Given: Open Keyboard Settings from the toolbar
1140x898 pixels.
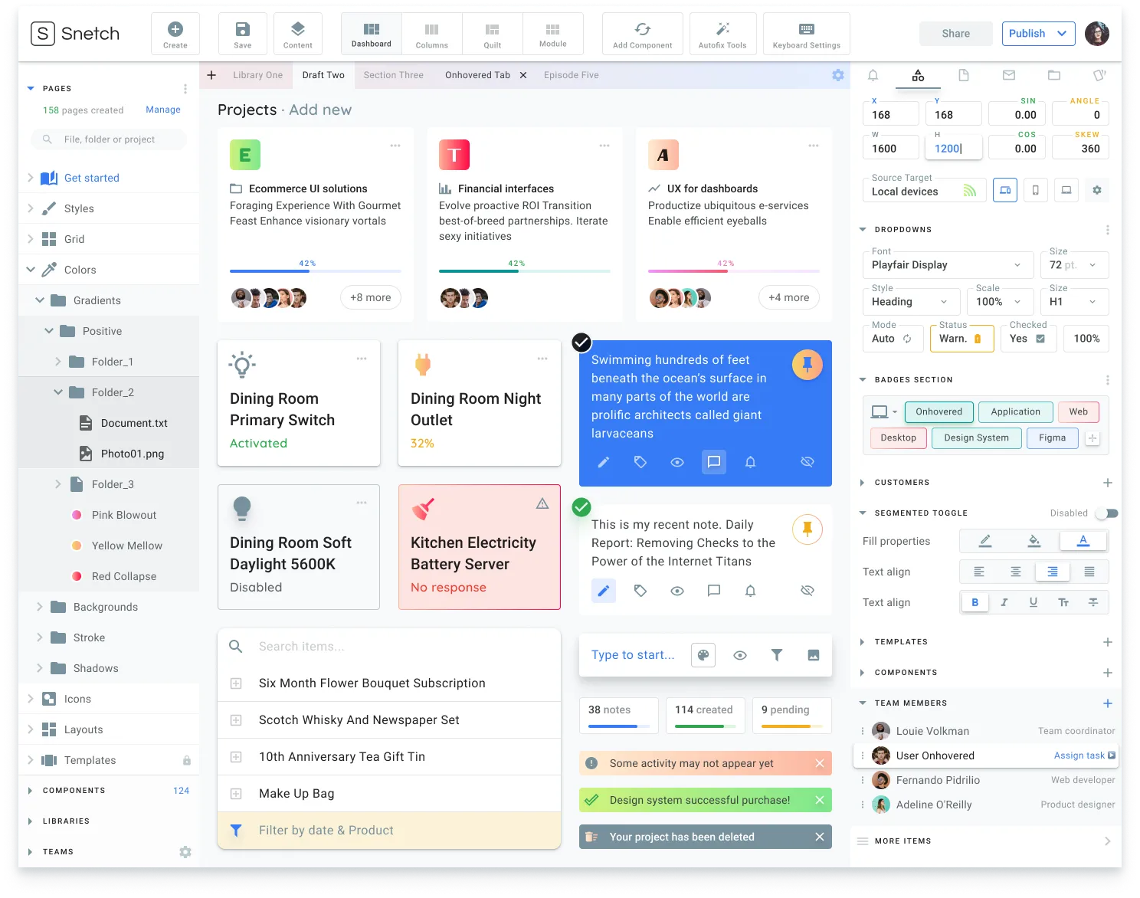Looking at the screenshot, I should point(806,33).
